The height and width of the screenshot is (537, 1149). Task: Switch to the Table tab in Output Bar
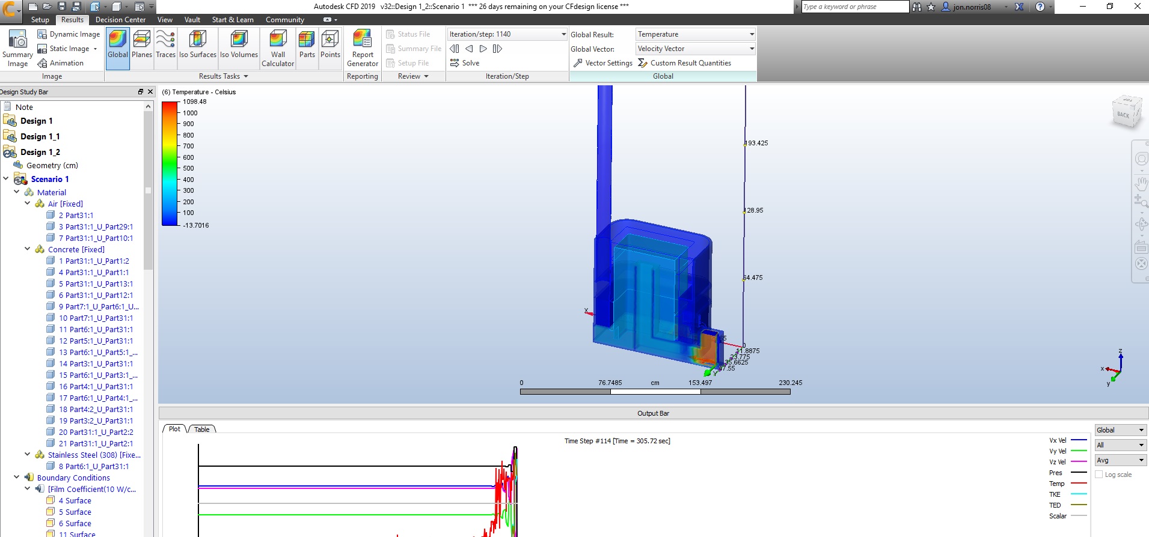click(202, 429)
